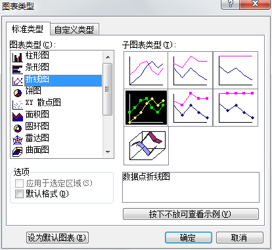The height and width of the screenshot is (250, 272).
Task: Click the highlighted 折线图 list item
Action: (x=63, y=80)
